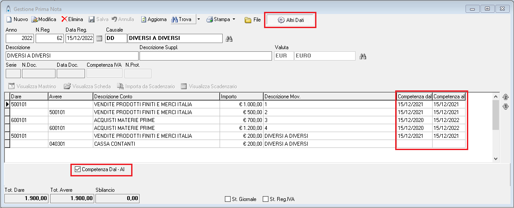Click the Modifica edit icon
Screen dimensions: 514x208
35,19
